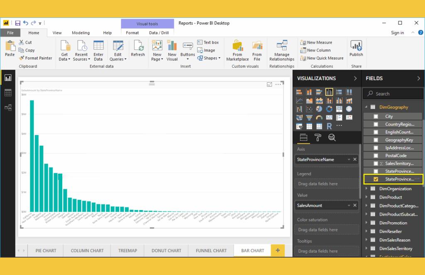Uncheck the highlighted StateProvince field checkbox

pos(376,179)
